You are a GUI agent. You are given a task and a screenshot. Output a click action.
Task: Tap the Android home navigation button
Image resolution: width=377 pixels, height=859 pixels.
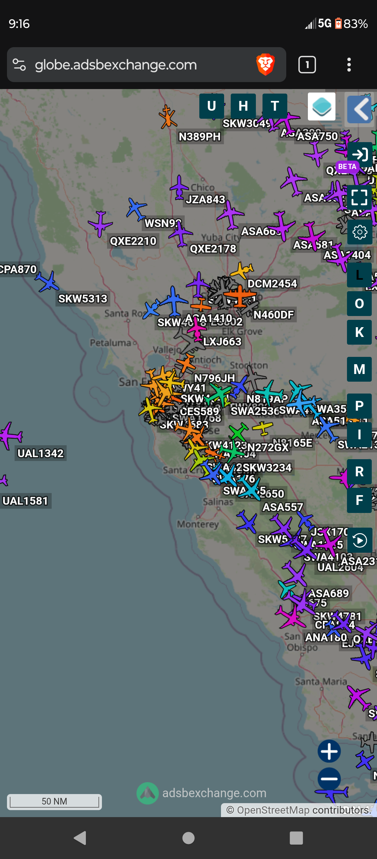(188, 838)
